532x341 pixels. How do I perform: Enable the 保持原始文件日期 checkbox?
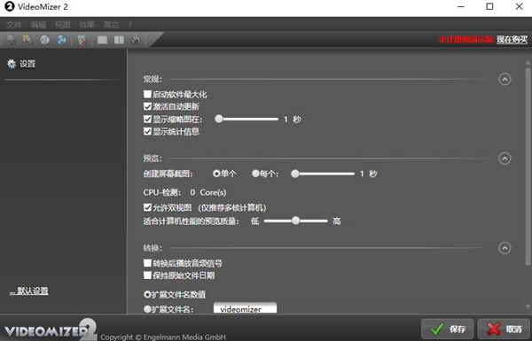pos(147,275)
